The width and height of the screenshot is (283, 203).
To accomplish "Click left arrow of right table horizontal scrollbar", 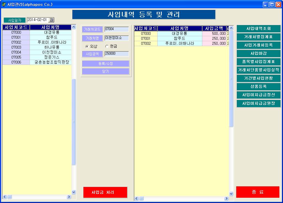I will pyautogui.click(x=137, y=199).
